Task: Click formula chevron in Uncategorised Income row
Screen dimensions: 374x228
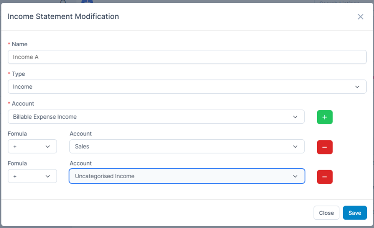Action: 48,176
